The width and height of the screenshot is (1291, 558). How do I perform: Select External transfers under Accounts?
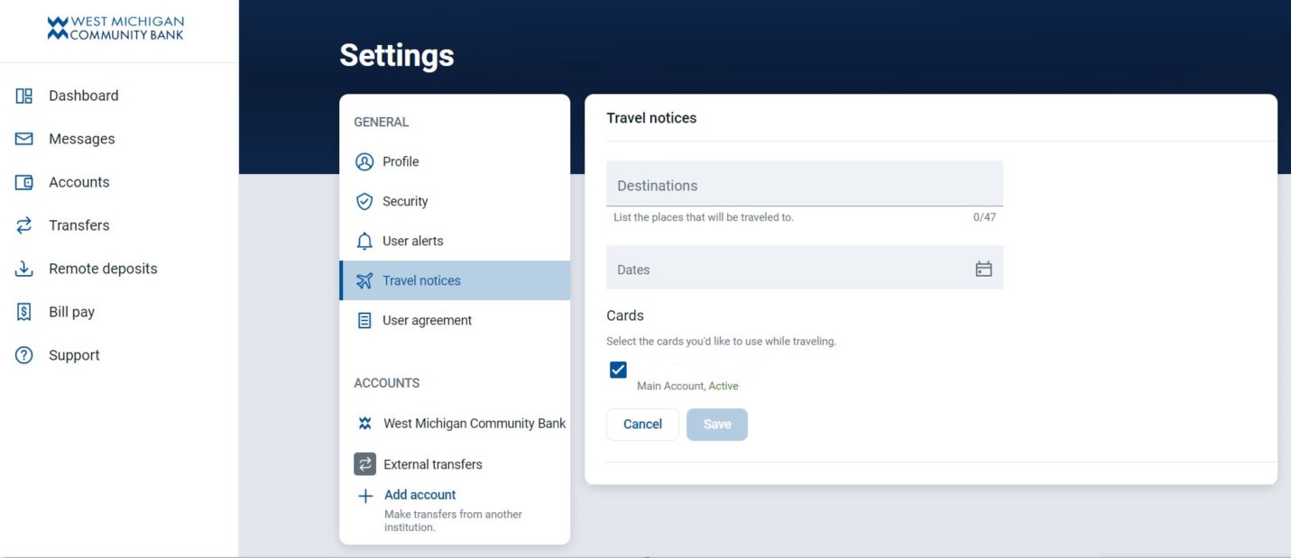(x=433, y=463)
